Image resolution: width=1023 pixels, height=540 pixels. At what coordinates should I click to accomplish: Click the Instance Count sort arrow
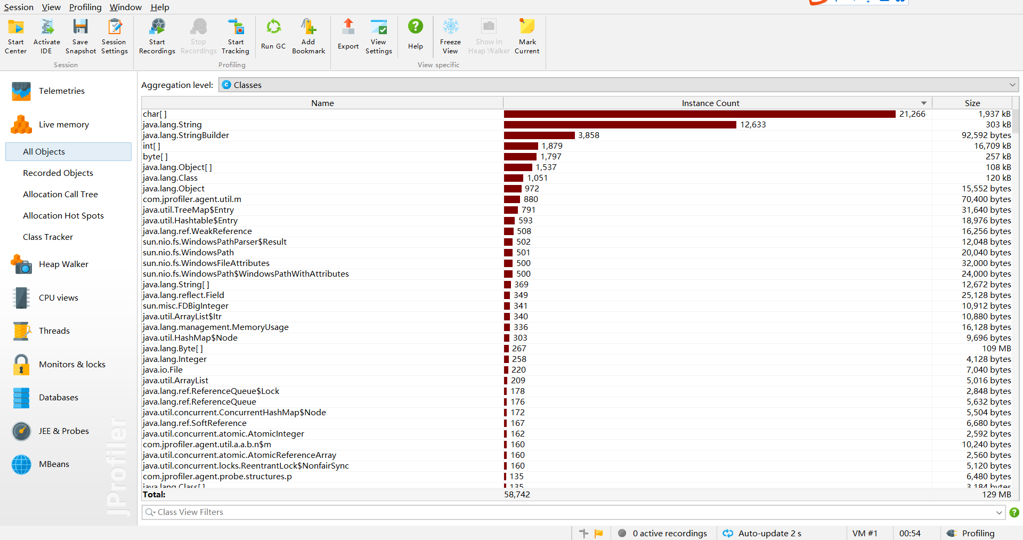click(x=924, y=103)
